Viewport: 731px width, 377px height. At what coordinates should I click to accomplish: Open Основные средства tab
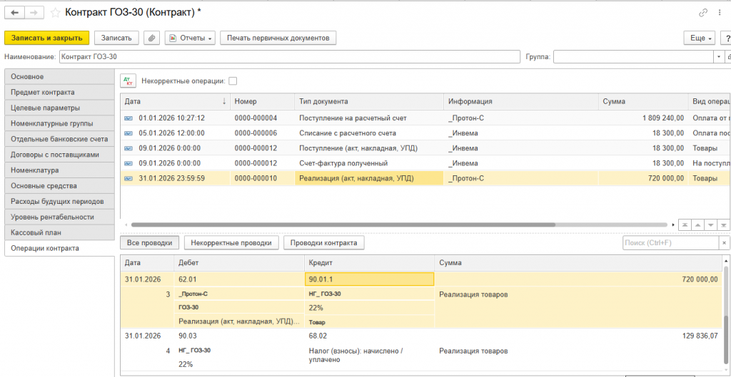(x=59, y=186)
